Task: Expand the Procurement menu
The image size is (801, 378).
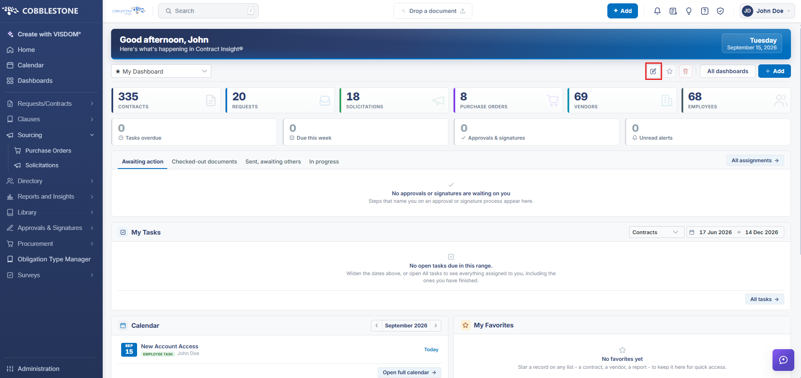Action: (x=51, y=244)
